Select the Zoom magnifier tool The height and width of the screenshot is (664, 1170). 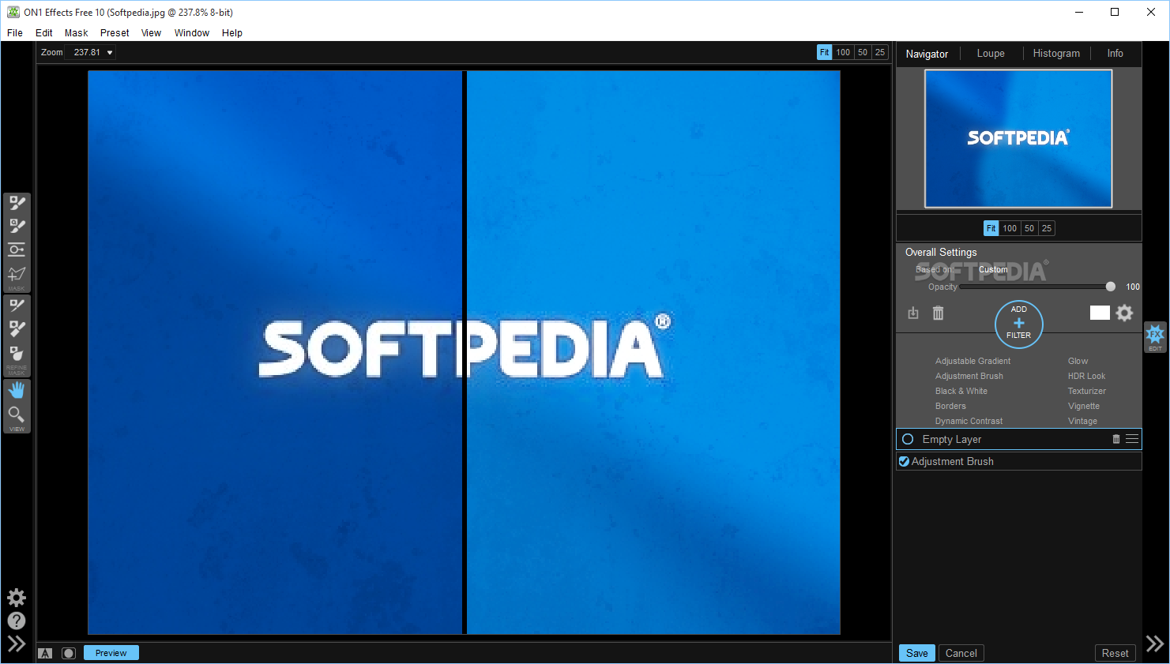pyautogui.click(x=17, y=415)
